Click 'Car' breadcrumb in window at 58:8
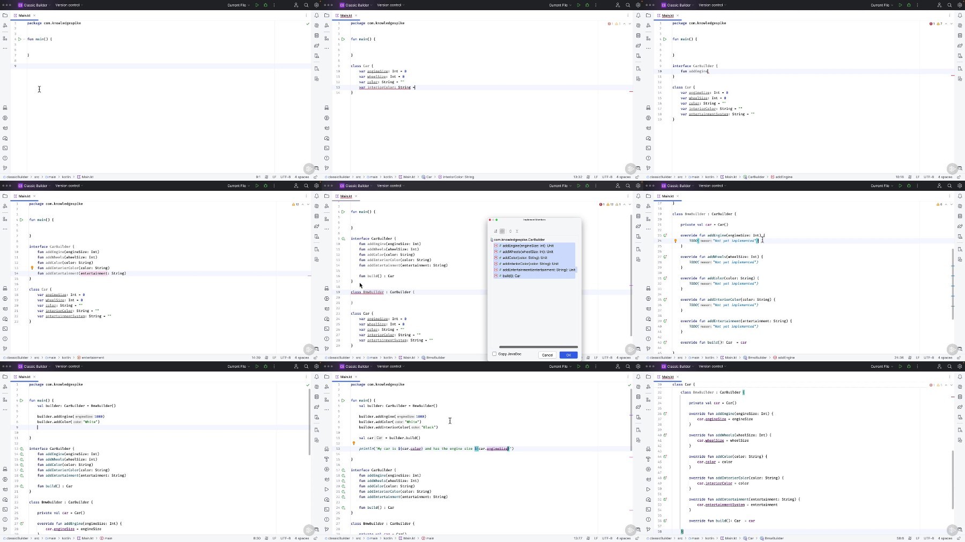 (x=748, y=538)
